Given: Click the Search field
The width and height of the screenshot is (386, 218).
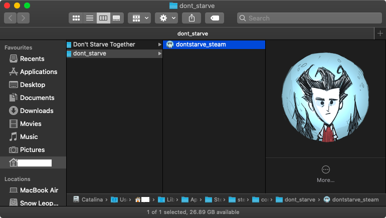Looking at the screenshot, I should (x=309, y=18).
